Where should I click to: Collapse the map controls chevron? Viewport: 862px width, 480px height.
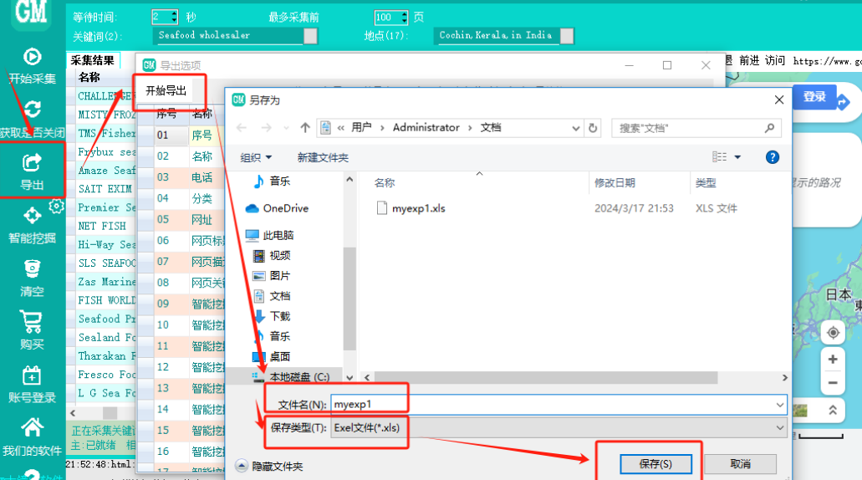pos(833,410)
